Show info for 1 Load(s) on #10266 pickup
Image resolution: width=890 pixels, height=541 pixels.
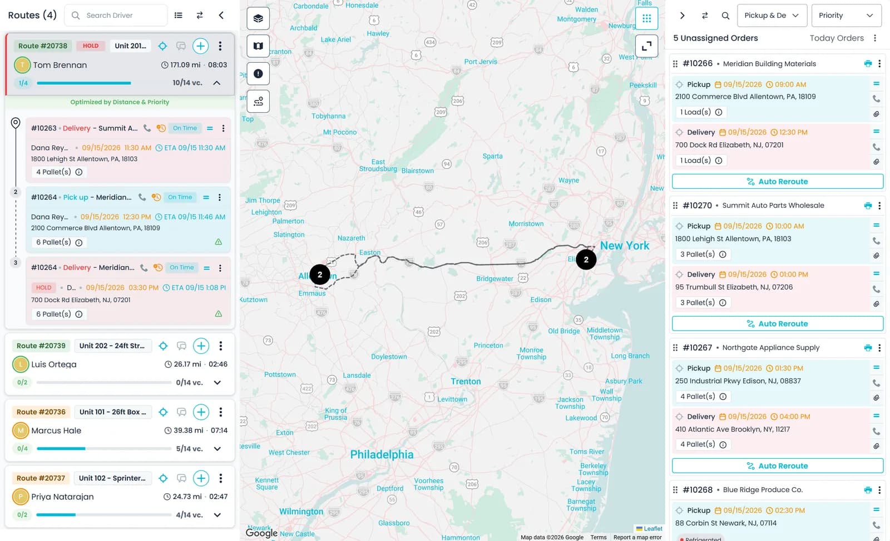click(719, 112)
